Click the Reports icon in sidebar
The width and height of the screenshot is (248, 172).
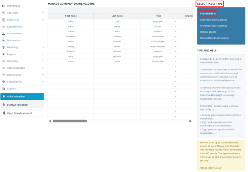[x=4, y=54]
